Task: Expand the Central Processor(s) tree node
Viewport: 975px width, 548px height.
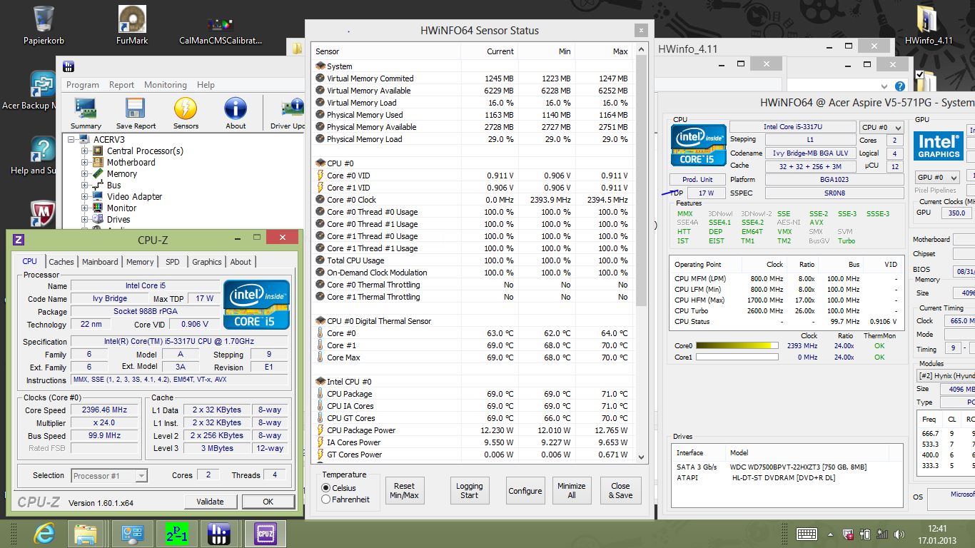Action: click(85, 151)
